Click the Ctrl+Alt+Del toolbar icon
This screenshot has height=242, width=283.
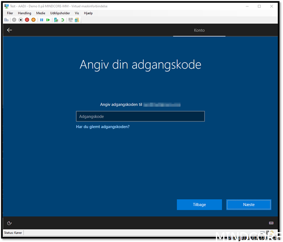coord(6,20)
